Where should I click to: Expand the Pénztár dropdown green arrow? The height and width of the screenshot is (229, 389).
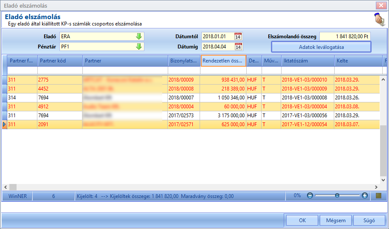[139, 47]
